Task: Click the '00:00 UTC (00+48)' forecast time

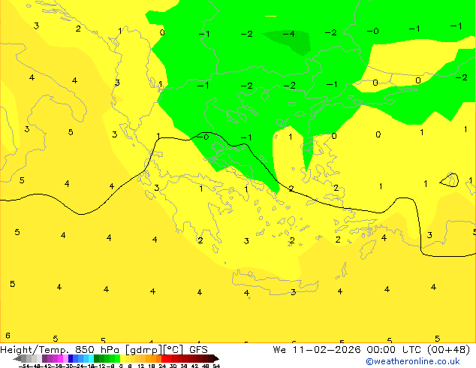Action: [418, 350]
